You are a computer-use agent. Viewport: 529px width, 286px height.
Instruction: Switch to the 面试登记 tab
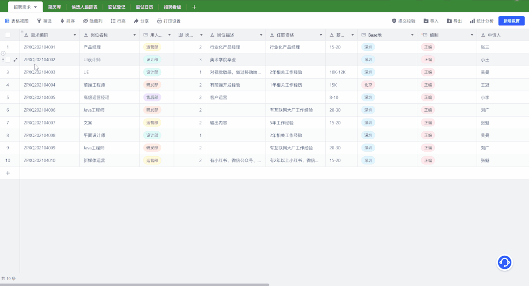[117, 7]
